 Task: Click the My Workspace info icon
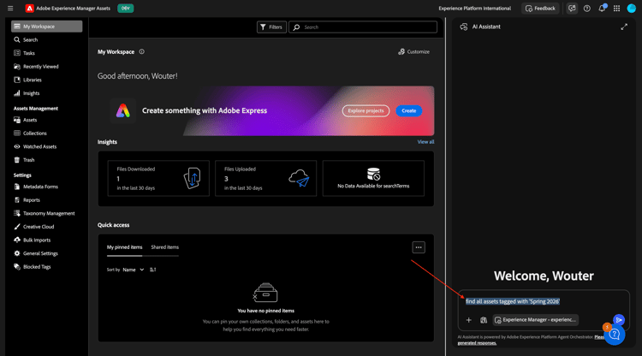point(141,51)
